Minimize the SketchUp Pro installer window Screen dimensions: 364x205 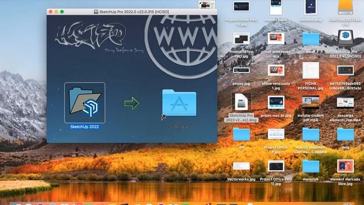click(56, 11)
